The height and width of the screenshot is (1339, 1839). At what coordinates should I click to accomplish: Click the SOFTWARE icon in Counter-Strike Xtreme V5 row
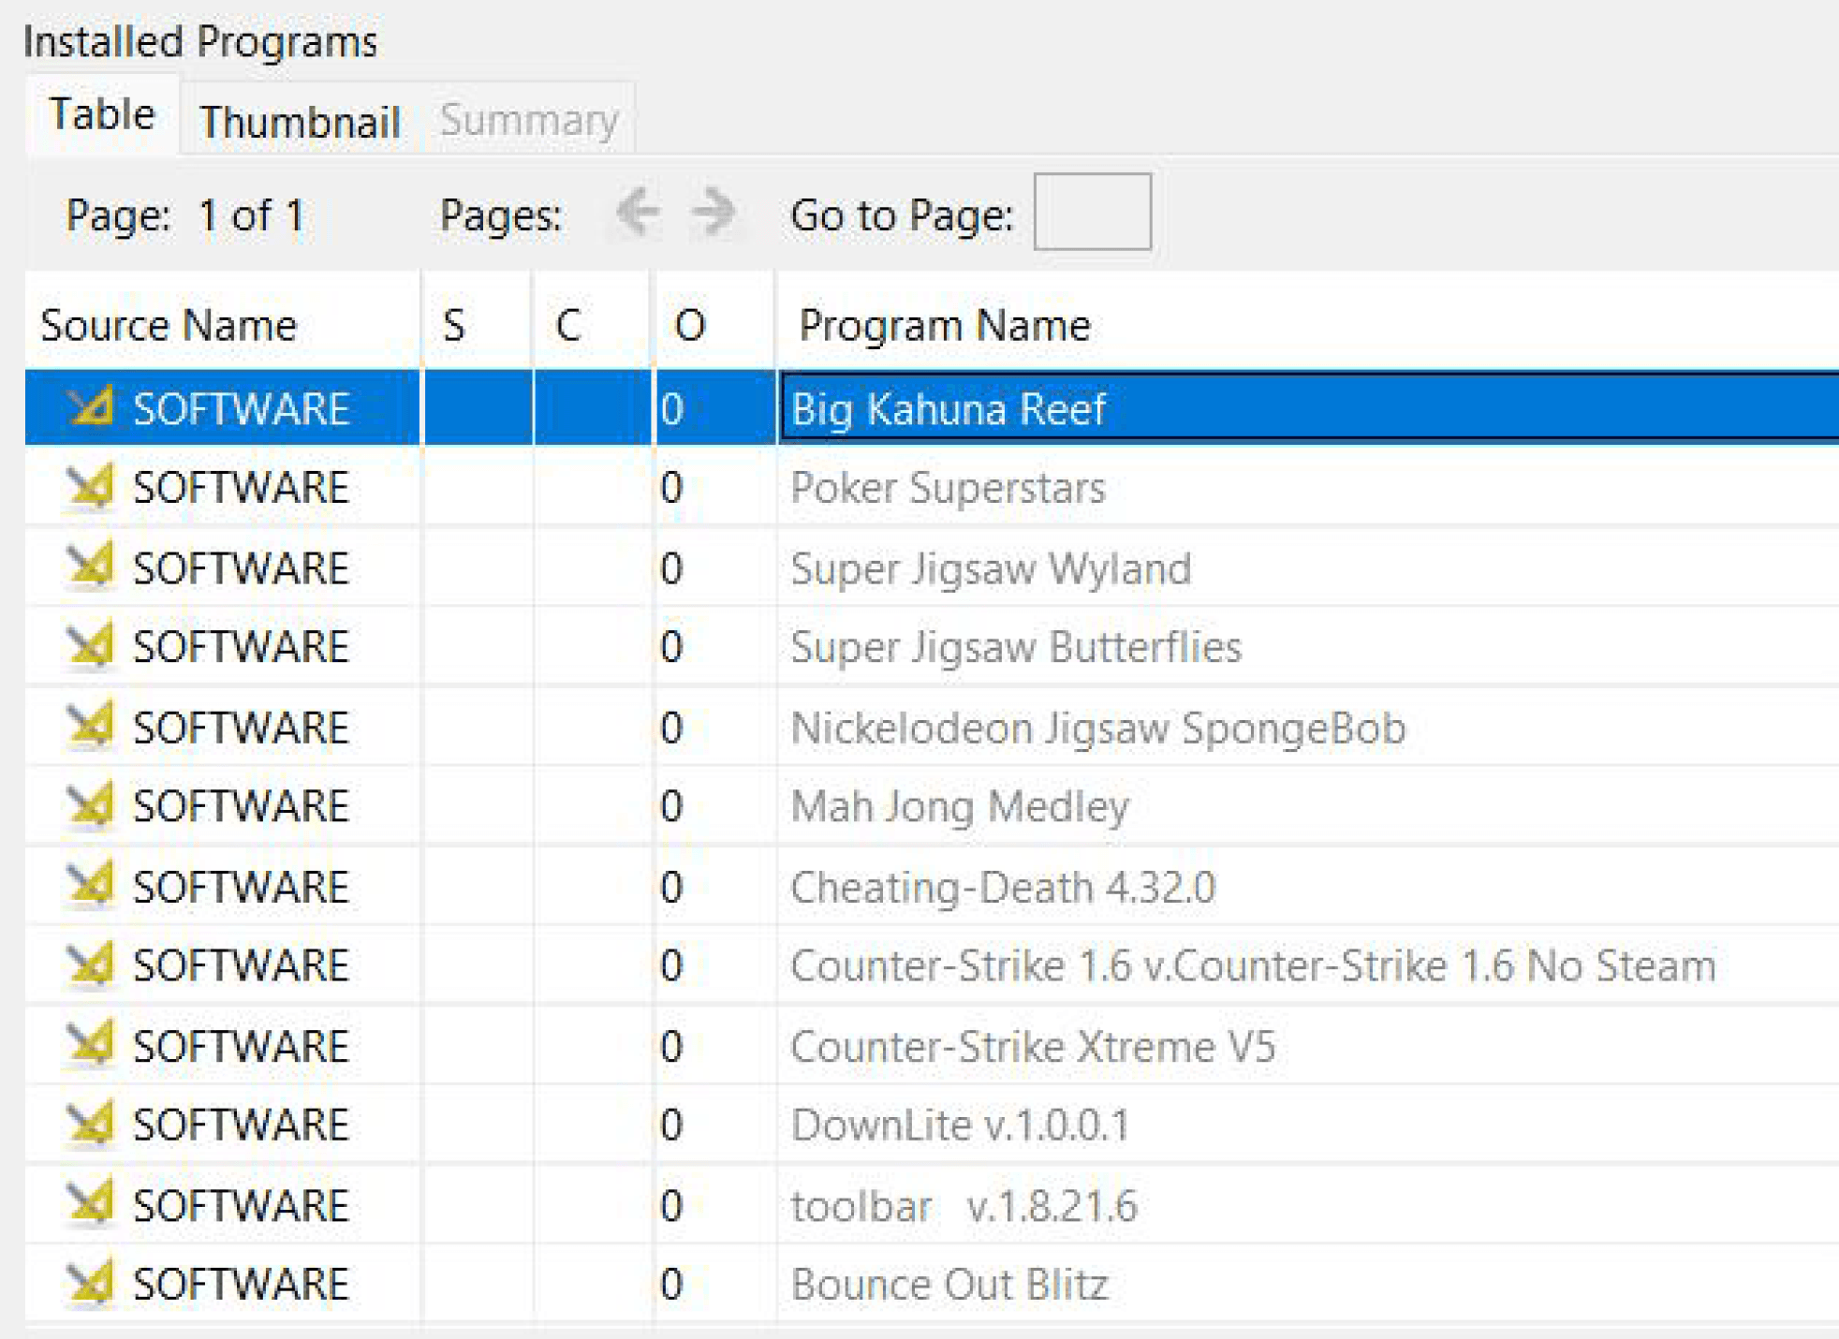[x=91, y=1045]
